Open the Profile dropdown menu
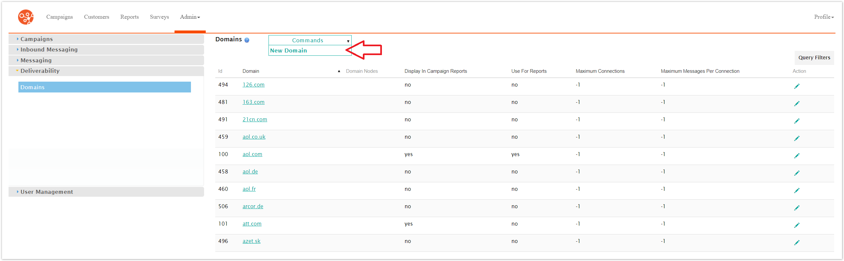 (824, 17)
